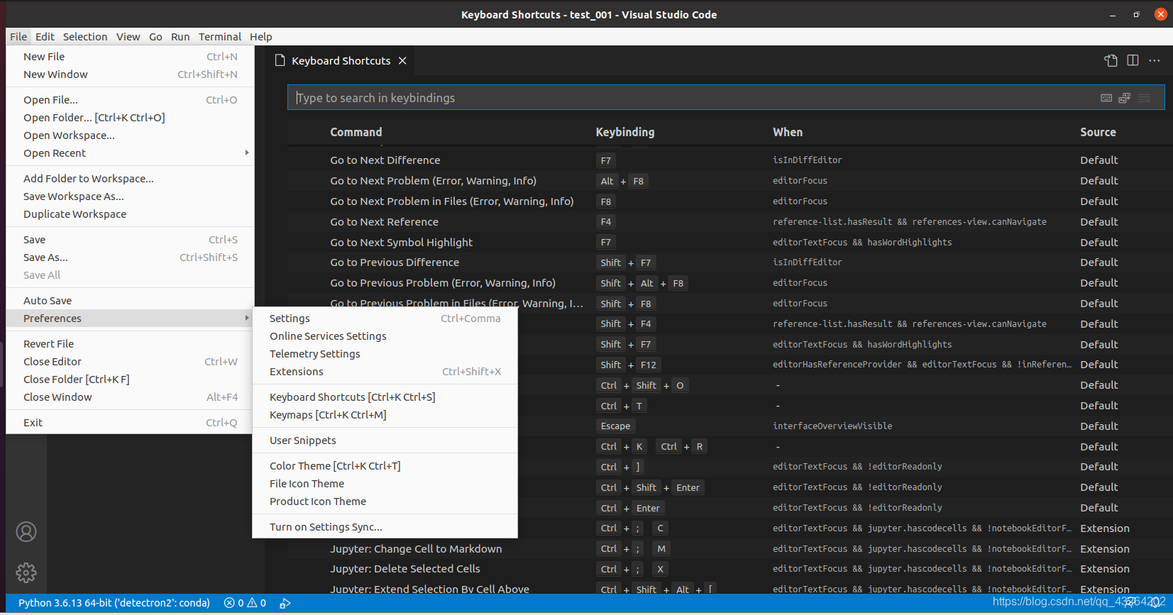Choose File Icon Theme
This screenshot has width=1173, height=615.
tap(385, 484)
